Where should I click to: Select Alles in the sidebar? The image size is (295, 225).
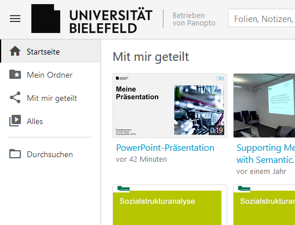(50, 121)
